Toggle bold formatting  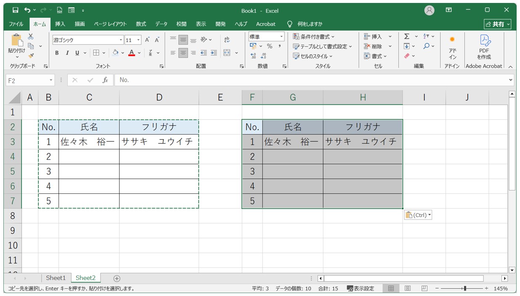pyautogui.click(x=57, y=53)
